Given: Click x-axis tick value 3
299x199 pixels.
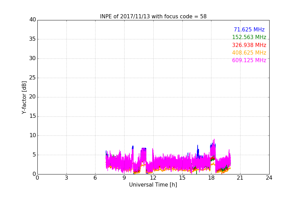Looking at the screenshot, I should tap(66, 178).
